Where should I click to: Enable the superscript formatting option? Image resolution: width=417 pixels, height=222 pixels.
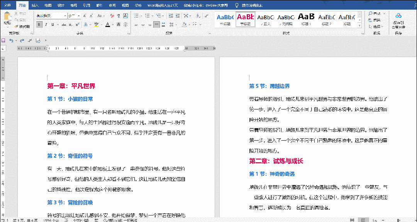coord(78,24)
